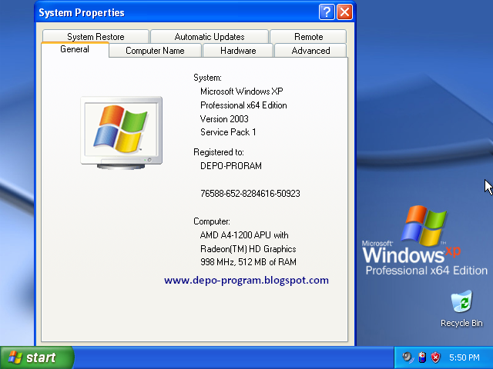The image size is (493, 369).
Task: Open the Start menu
Action: (x=37, y=357)
